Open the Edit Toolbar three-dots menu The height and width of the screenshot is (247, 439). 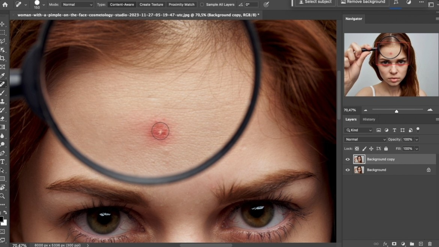point(3,205)
